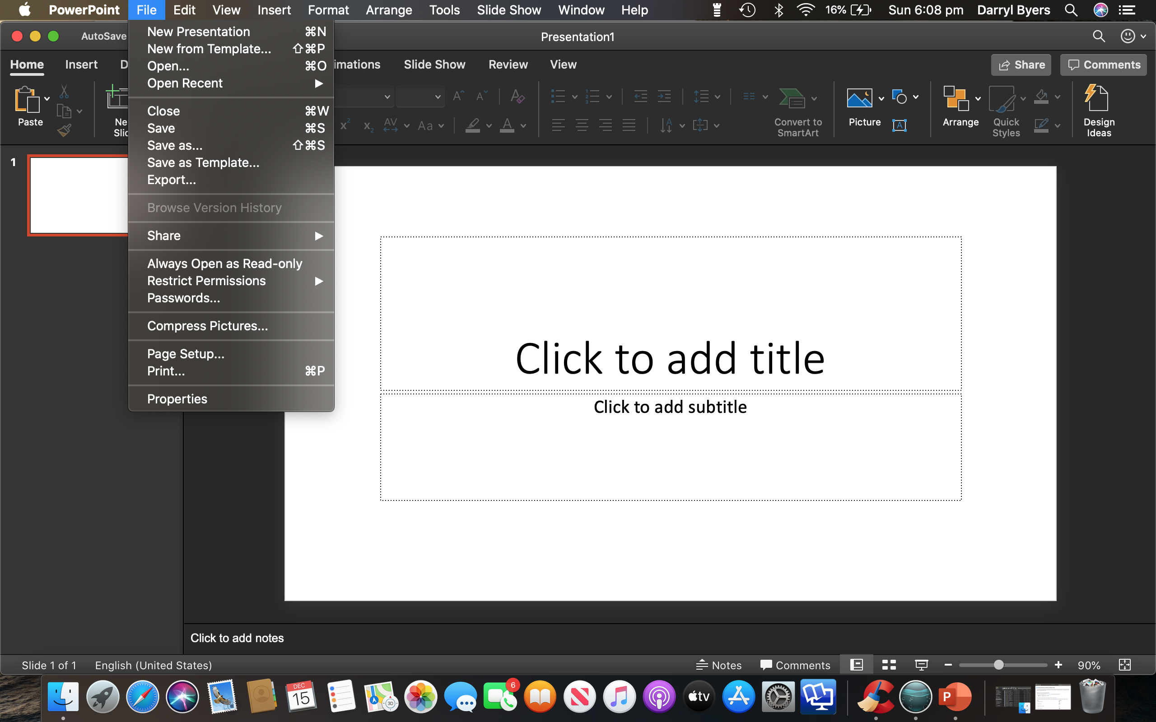
Task: Toggle the Notes pane in status bar
Action: 718,665
